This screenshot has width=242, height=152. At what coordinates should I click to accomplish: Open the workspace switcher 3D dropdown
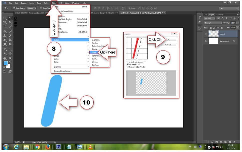coord(229,8)
